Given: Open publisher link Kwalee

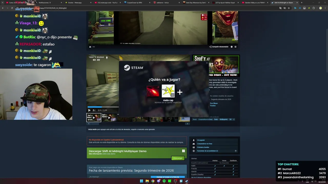Looking at the screenshot, I should pos(213,106).
